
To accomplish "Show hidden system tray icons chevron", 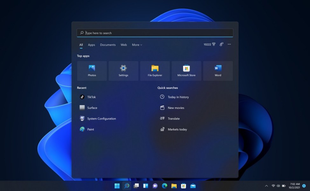I will (266, 186).
